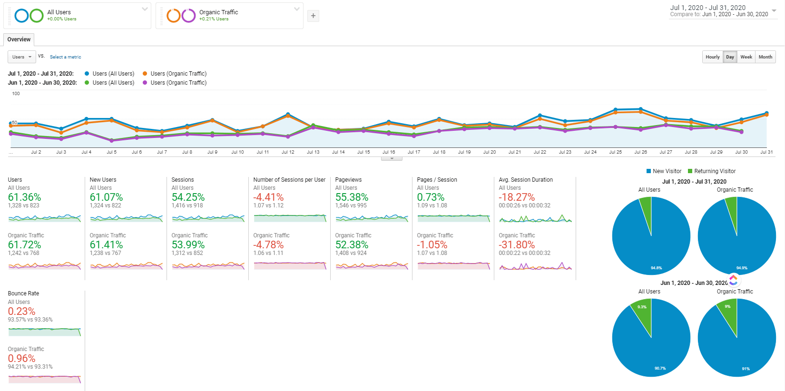Click the June Organic Traffic pie chart 91%
Screen dimensions: 785x391
pos(737,338)
